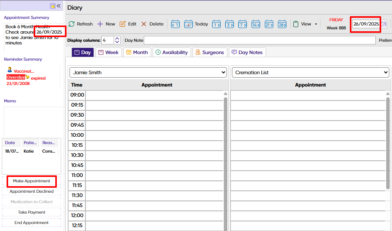
Task: Click the Edit appointment button
Action: (x=128, y=24)
